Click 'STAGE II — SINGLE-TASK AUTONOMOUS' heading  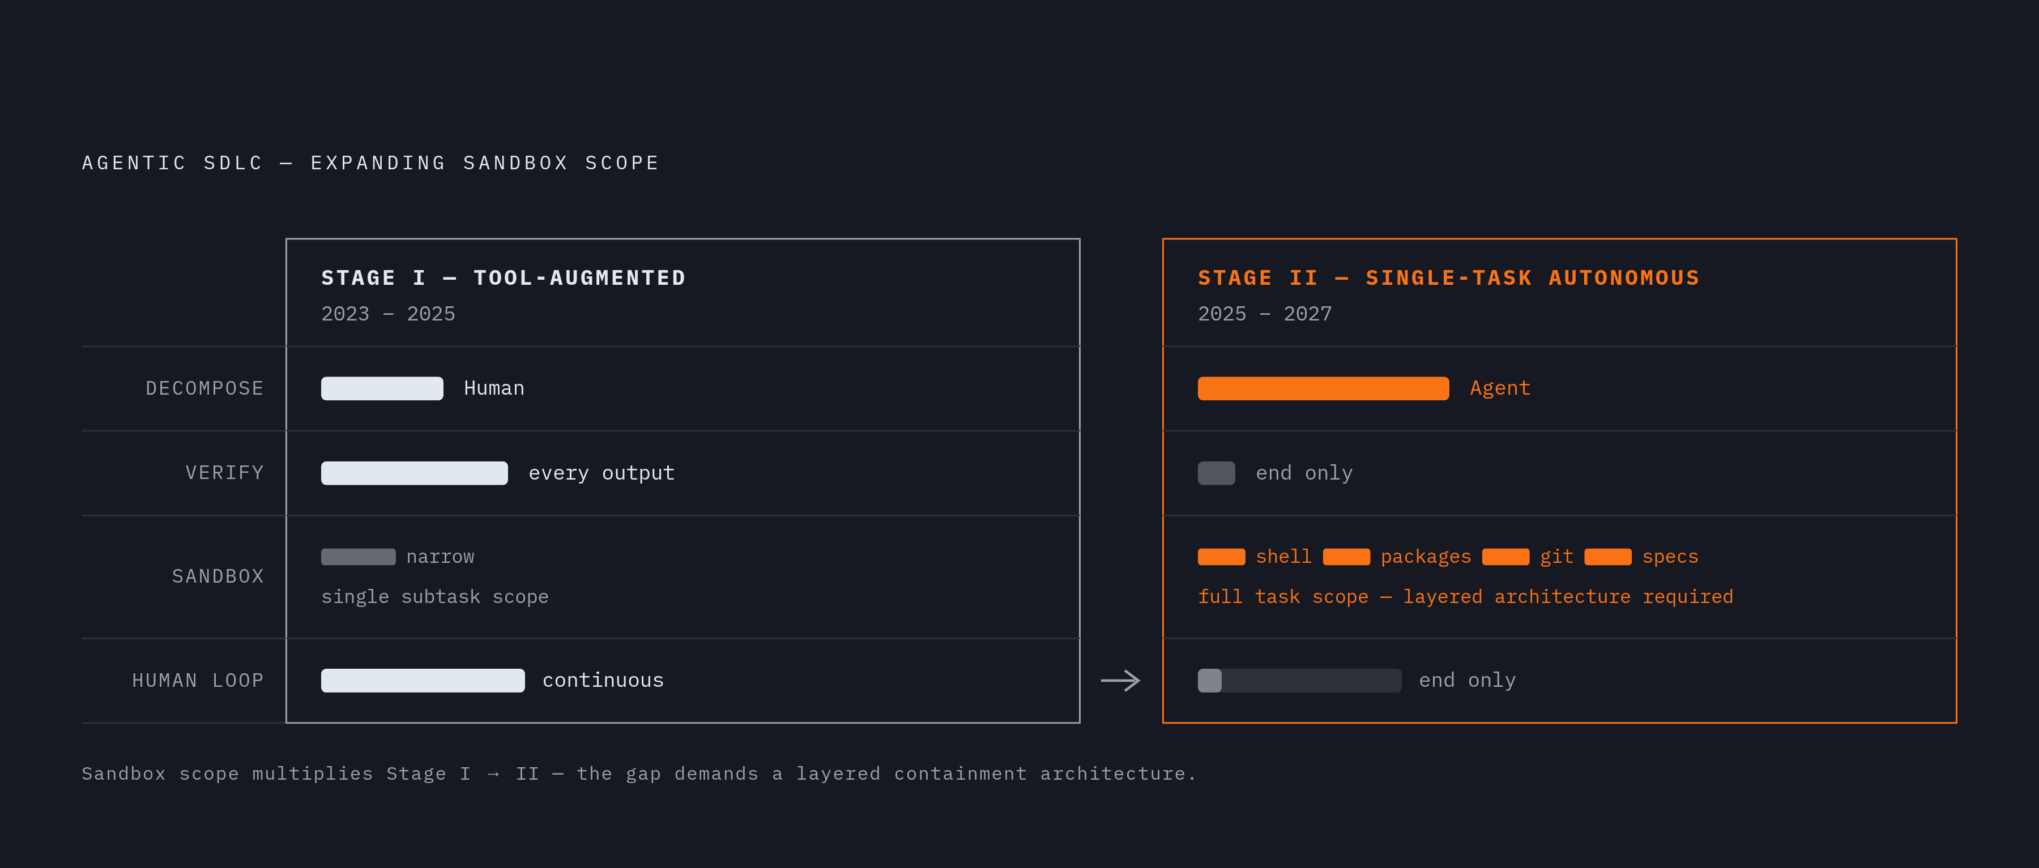tap(1448, 278)
